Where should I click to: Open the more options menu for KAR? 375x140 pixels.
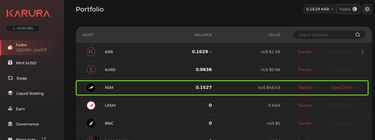(x=362, y=52)
